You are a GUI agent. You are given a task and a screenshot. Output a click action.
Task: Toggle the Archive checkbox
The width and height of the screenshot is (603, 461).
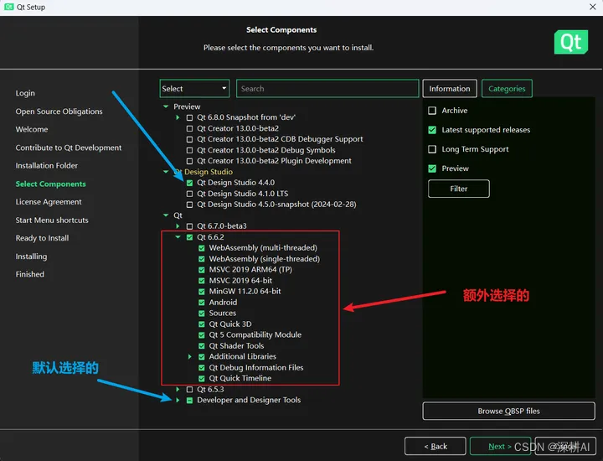[x=432, y=111]
